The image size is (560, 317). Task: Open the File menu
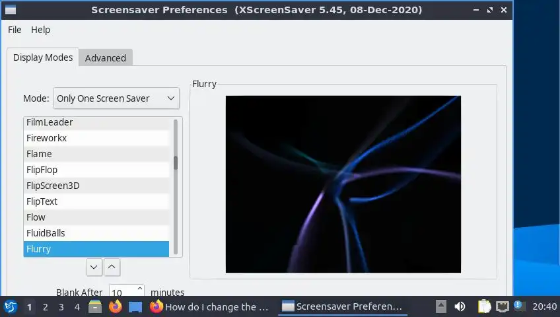click(x=15, y=30)
